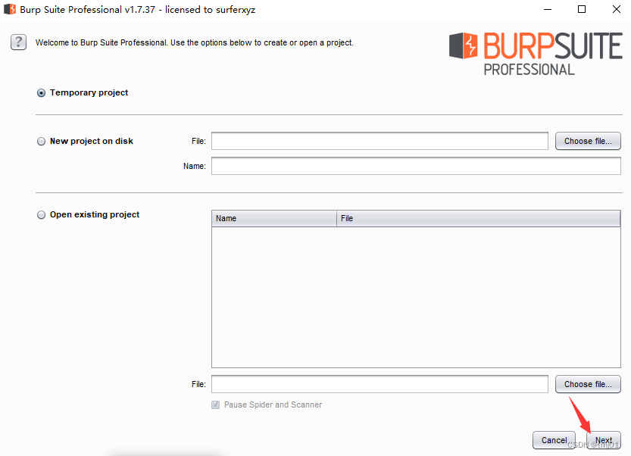
Task: Maximize the Burp Suite window
Action: coord(582,9)
